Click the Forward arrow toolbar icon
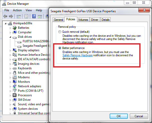 (11, 16)
